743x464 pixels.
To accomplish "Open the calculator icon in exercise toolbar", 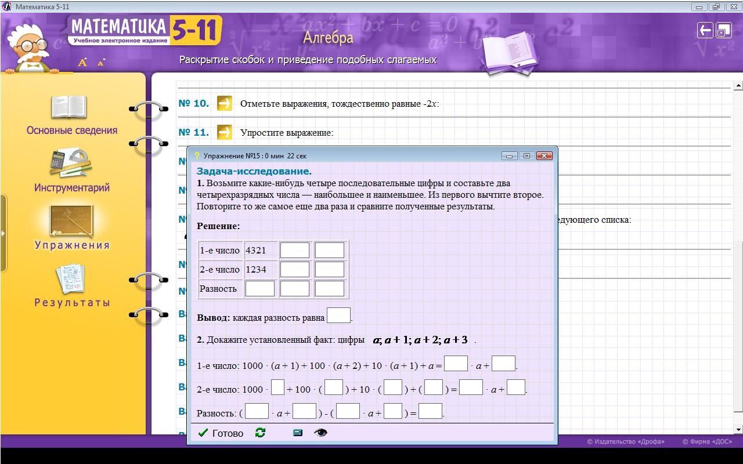I will [x=298, y=433].
